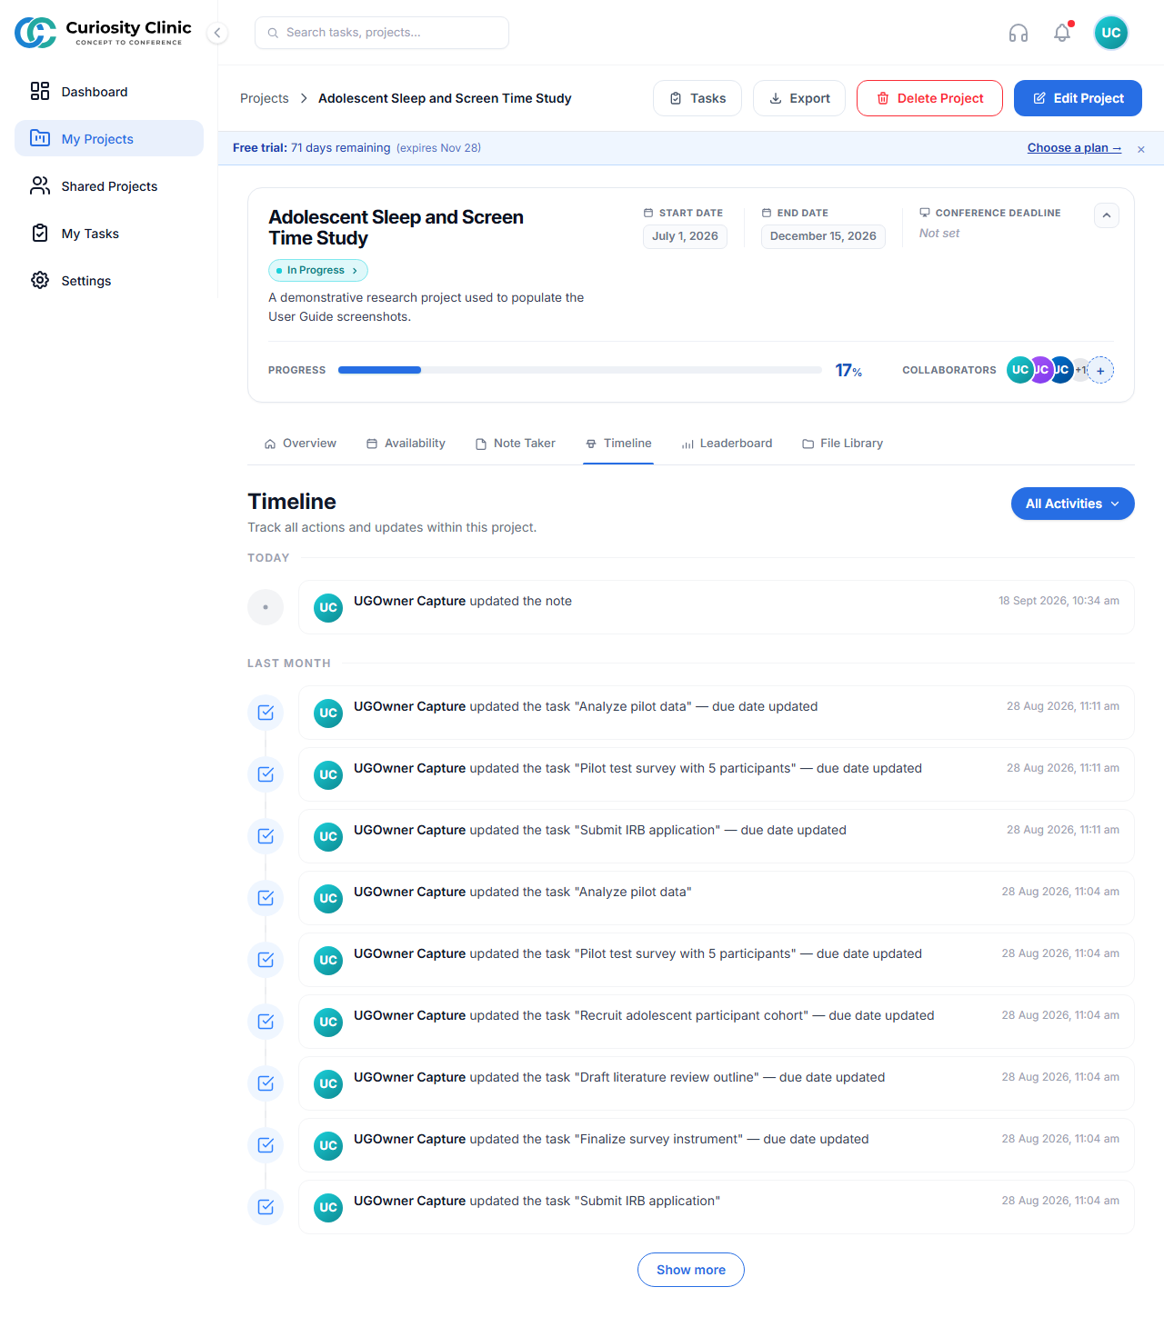
Task: Click Show more button
Action: click(x=691, y=1270)
